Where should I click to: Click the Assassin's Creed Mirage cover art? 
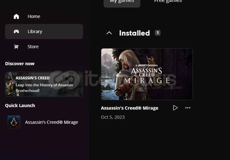tap(147, 74)
